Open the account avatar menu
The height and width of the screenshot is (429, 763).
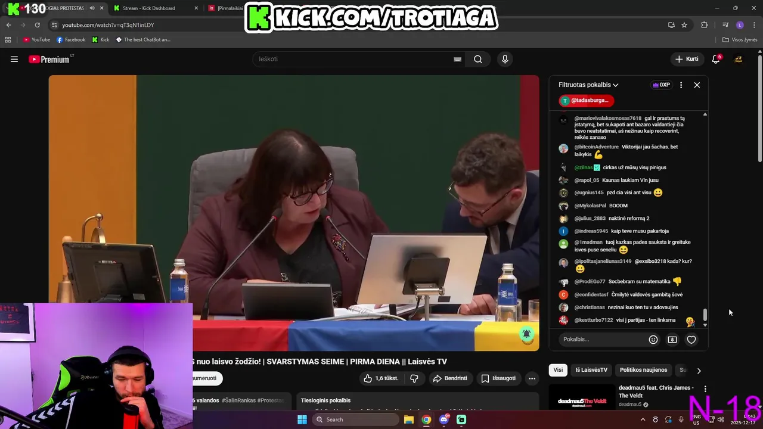click(x=739, y=59)
